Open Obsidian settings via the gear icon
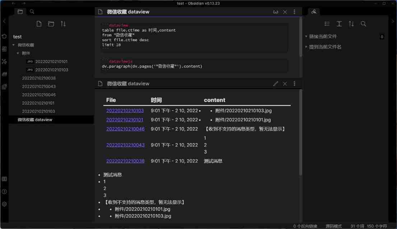Image resolution: width=397 pixels, height=229 pixels. (x=4, y=204)
